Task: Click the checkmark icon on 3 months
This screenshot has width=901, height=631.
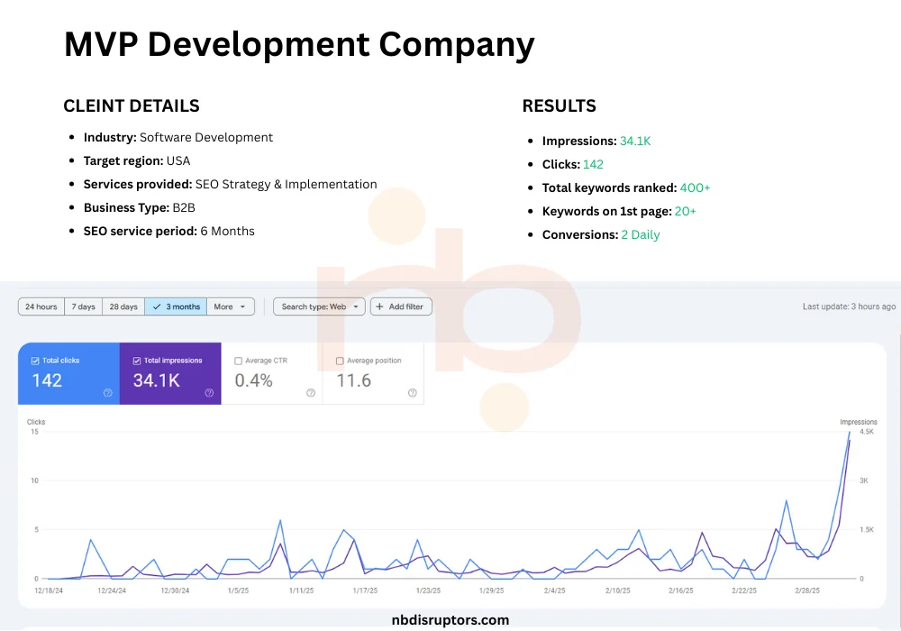Action: click(x=157, y=306)
